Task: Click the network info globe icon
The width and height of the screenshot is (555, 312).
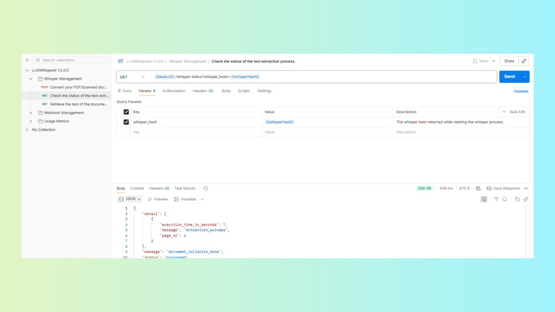Action: (478, 188)
